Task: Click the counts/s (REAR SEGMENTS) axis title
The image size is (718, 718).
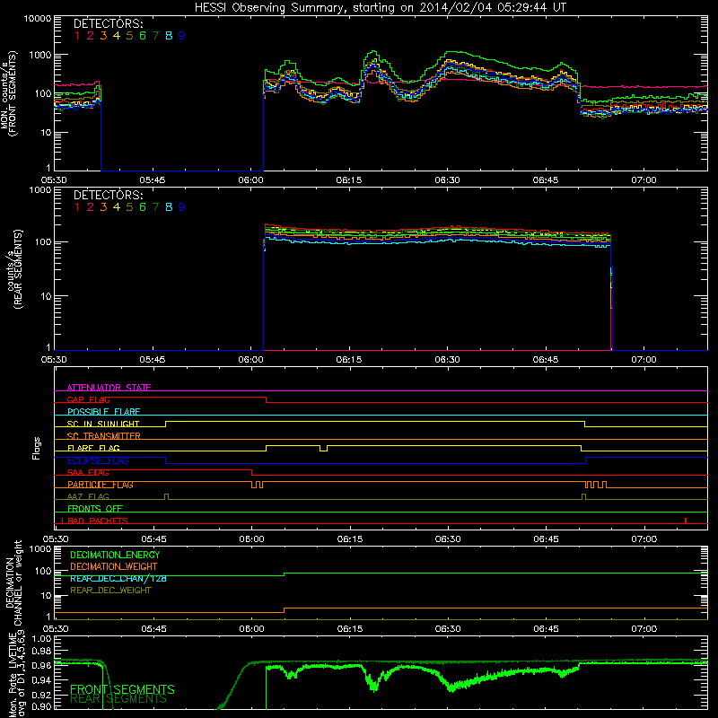Action: pyautogui.click(x=13, y=269)
